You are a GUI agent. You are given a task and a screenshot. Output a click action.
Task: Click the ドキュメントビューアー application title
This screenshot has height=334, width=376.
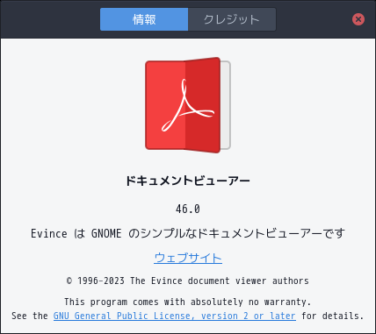(188, 181)
